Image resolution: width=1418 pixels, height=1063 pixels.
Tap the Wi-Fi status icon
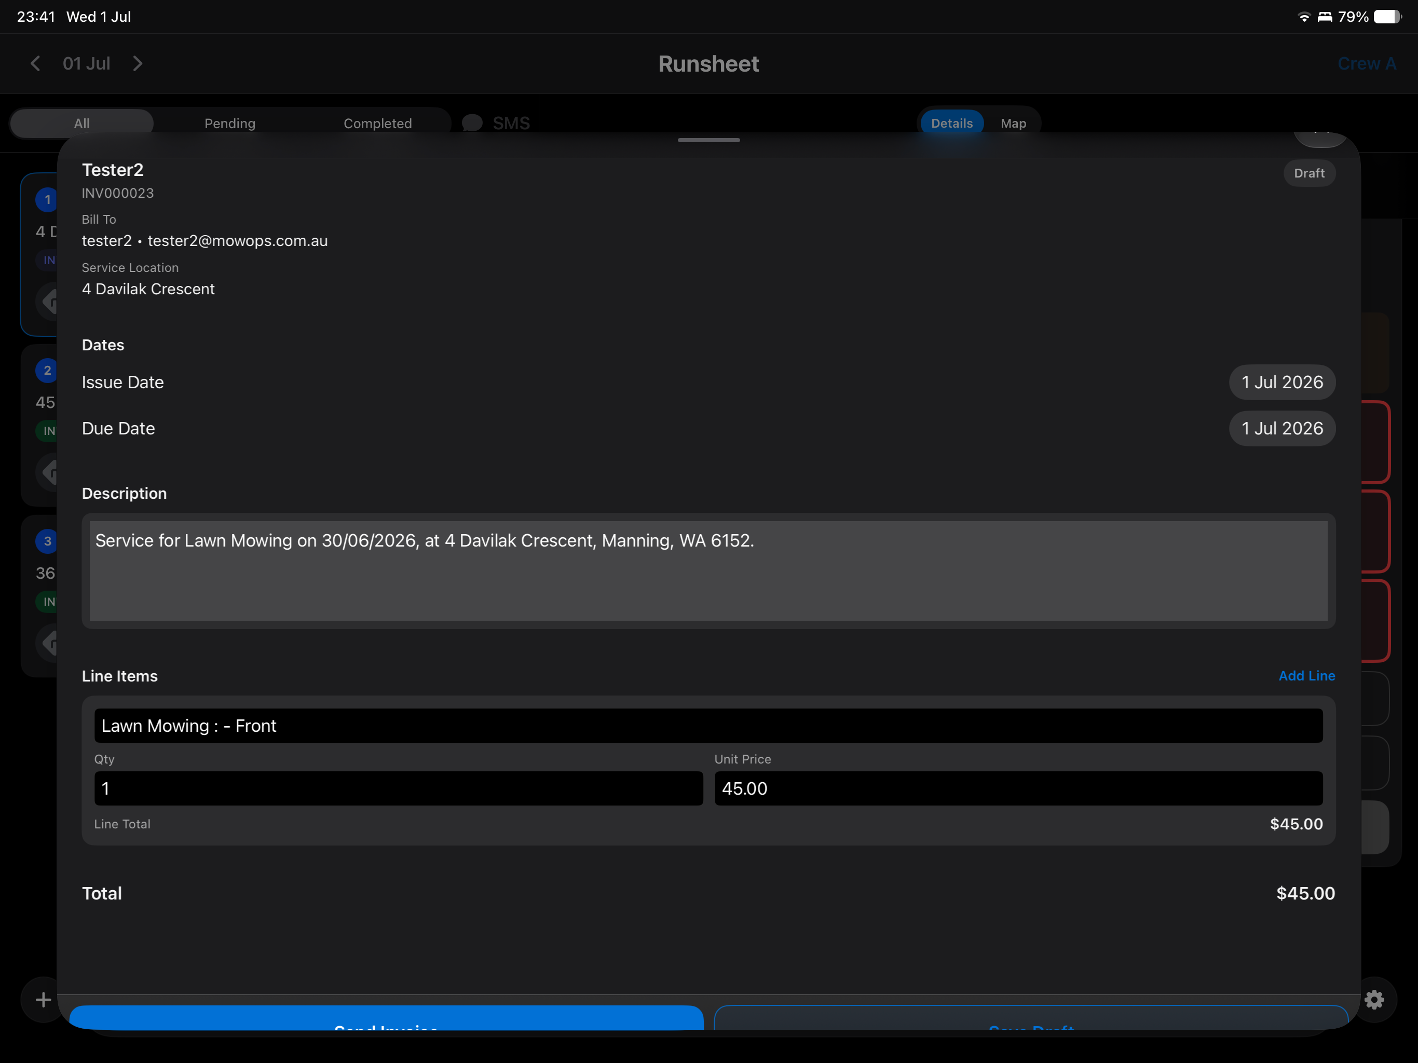1303,17
